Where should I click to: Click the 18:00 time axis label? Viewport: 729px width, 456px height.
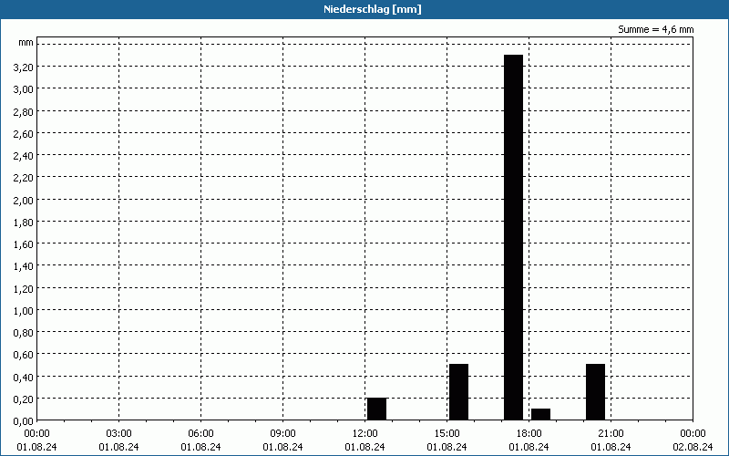(529, 434)
